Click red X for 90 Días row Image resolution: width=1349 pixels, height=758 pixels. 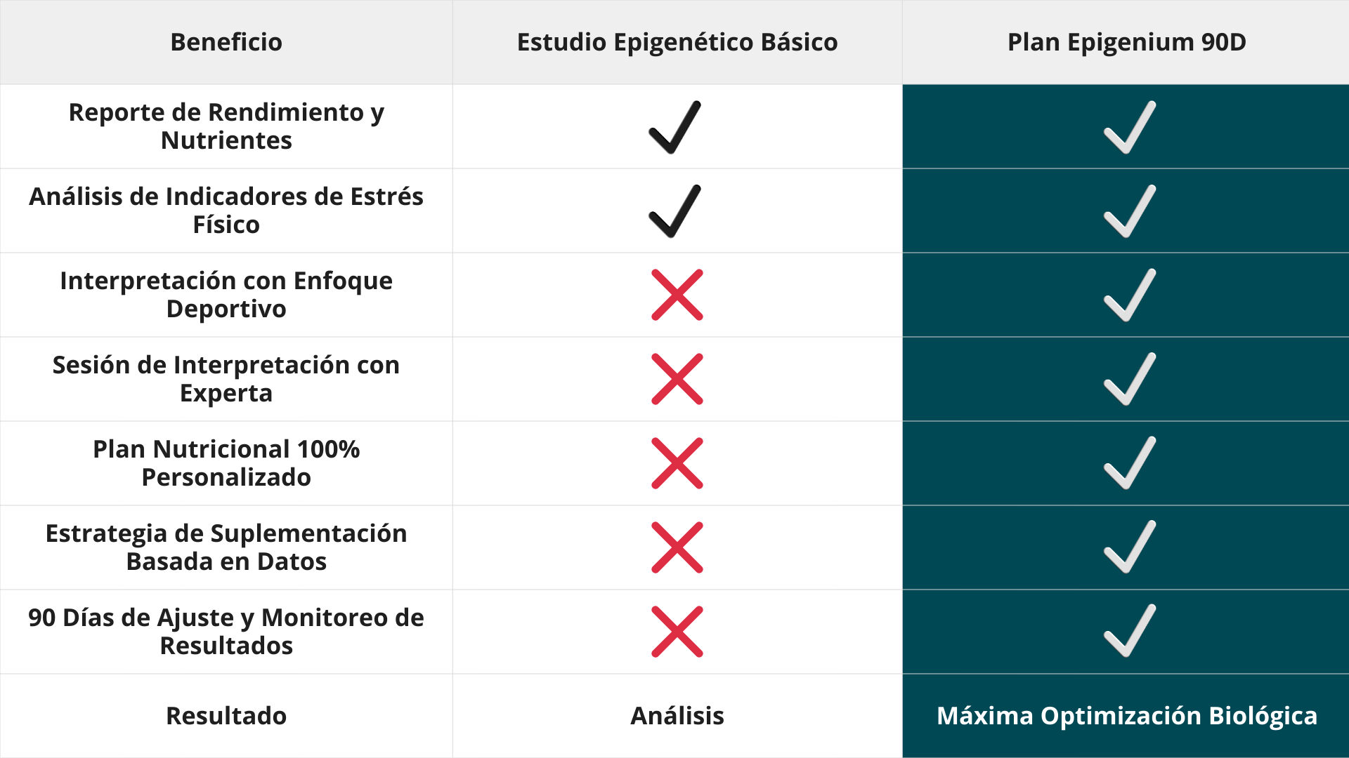click(x=677, y=632)
